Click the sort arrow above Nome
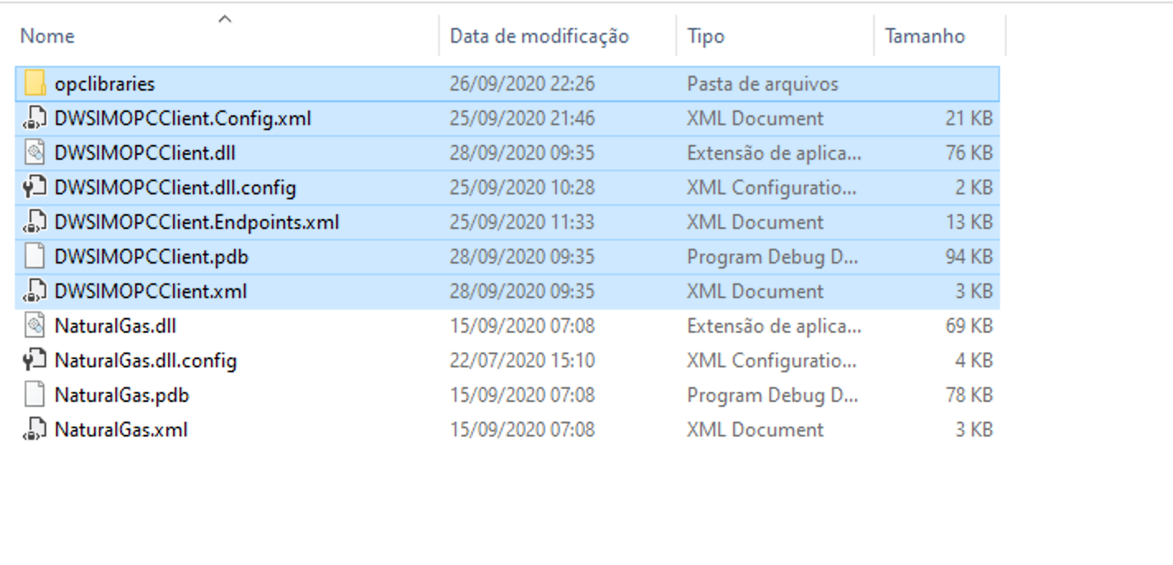Screen dimensions: 1173x565 pyautogui.click(x=225, y=18)
